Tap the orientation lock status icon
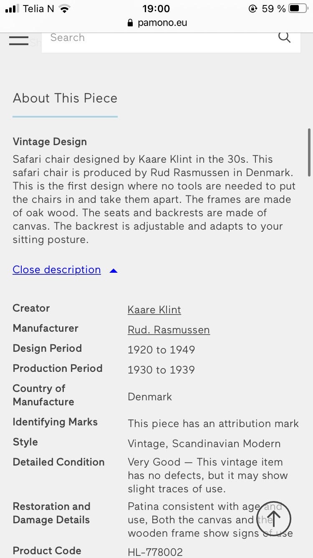313x558 pixels. click(252, 8)
